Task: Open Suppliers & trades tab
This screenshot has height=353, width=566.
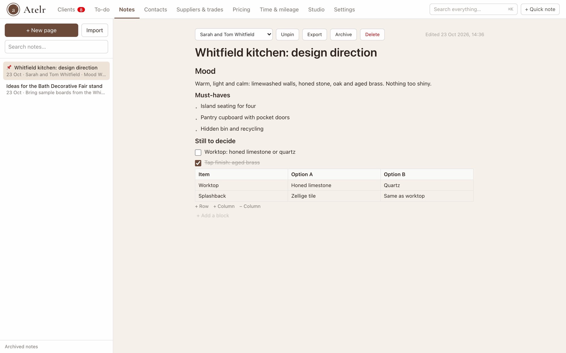Action: point(200,9)
